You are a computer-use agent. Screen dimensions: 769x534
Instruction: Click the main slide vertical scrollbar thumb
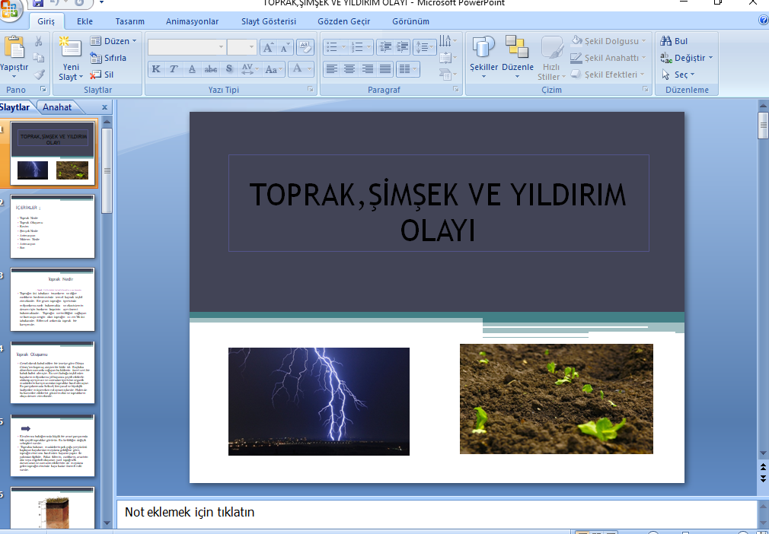(x=763, y=126)
